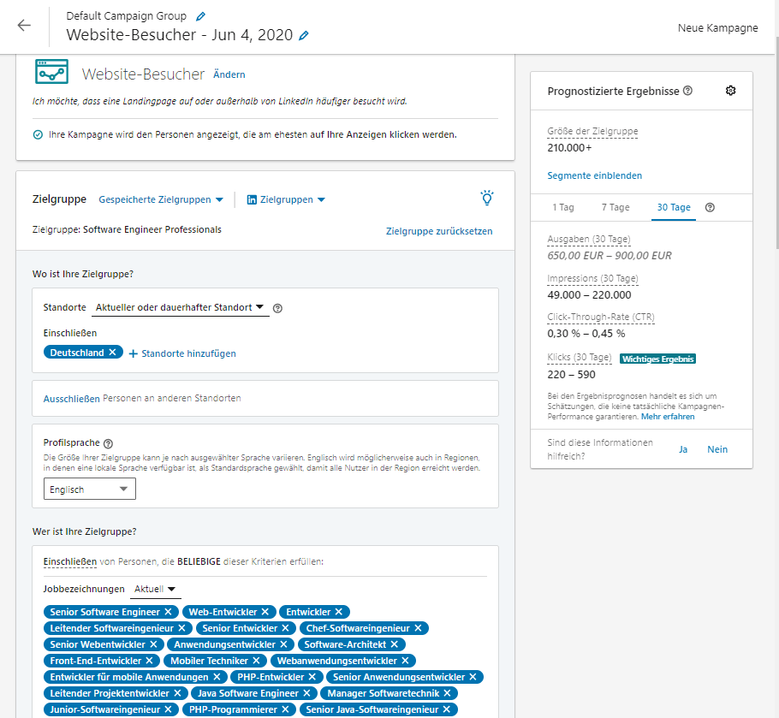779x718 pixels.
Task: Edit the Default Campaign Group name
Action: coord(201,15)
